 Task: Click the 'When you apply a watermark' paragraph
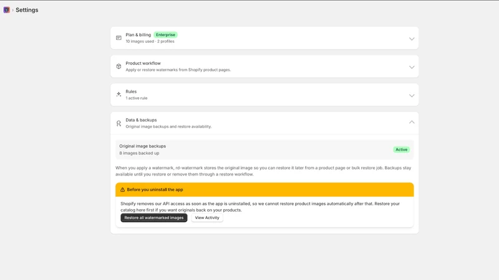[x=263, y=170]
